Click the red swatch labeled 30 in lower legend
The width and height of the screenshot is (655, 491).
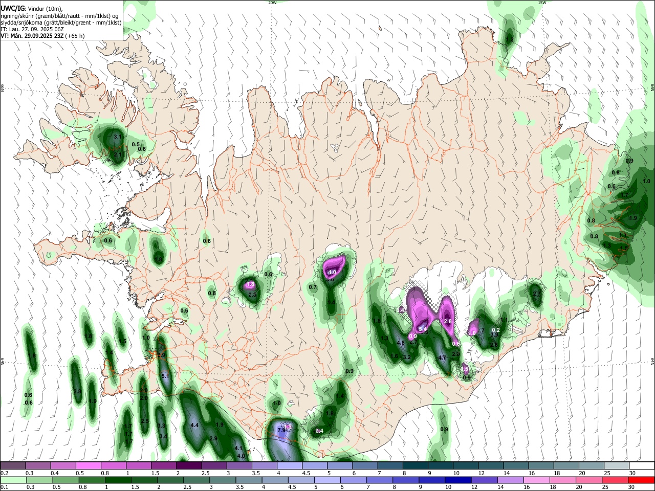tap(641, 480)
